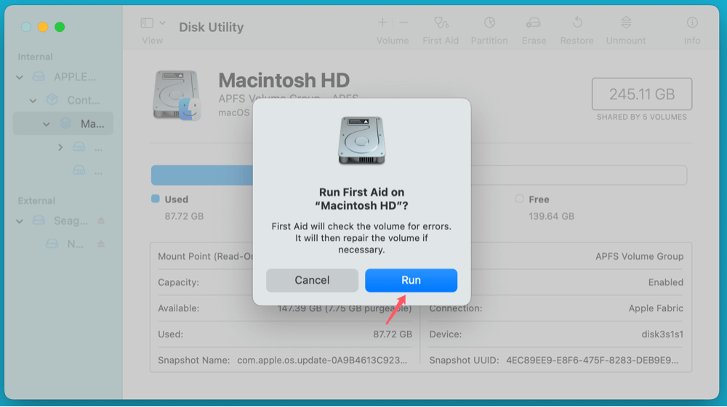Click the Run button in the dialog
The width and height of the screenshot is (727, 407).
click(411, 281)
